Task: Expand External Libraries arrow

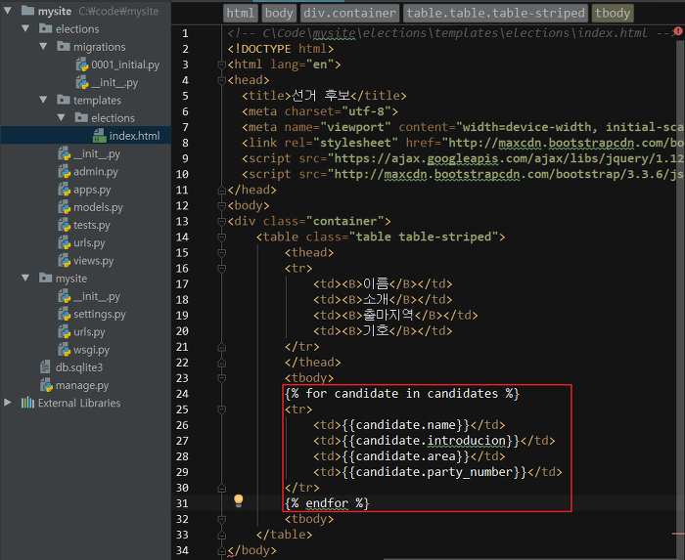Action: pyautogui.click(x=8, y=403)
